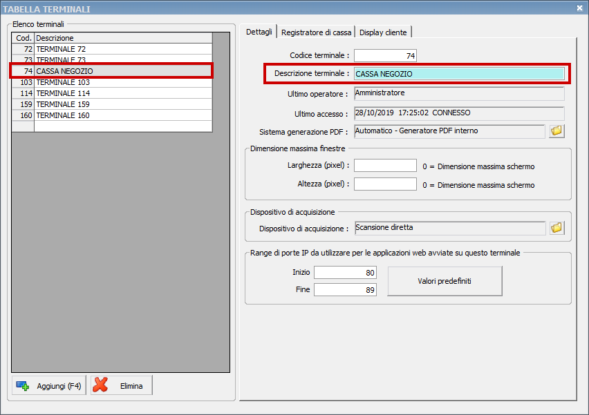Click the Fine port field
The height and width of the screenshot is (415, 589).
345,290
